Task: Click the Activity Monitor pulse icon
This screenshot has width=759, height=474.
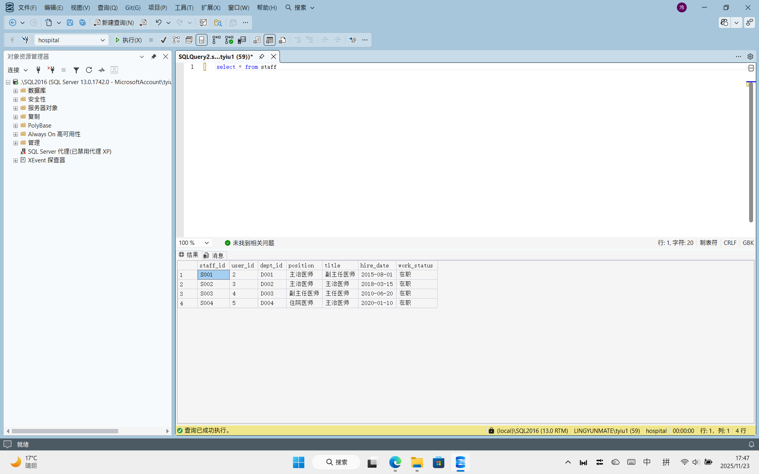Action: point(102,70)
